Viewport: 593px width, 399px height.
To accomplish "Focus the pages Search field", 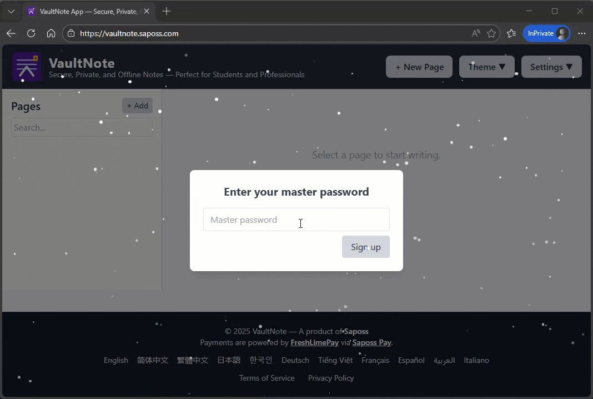I will (x=82, y=128).
